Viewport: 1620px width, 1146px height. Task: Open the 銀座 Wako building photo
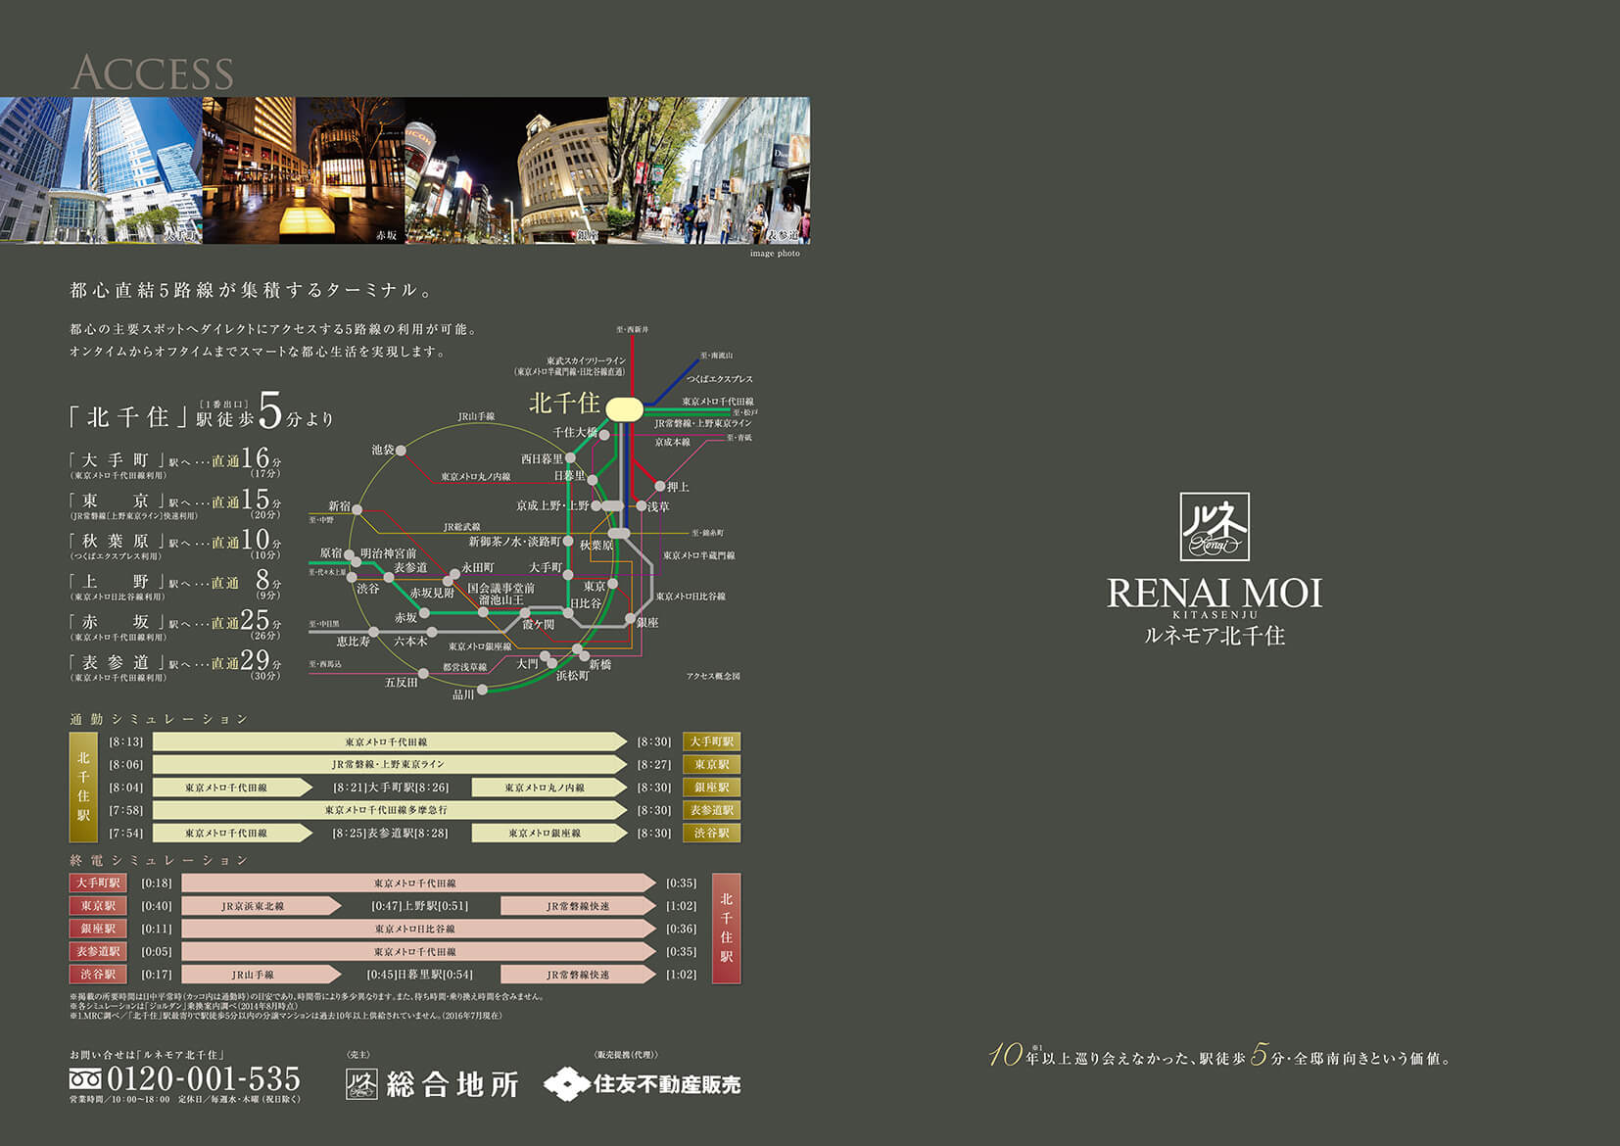[x=506, y=170]
